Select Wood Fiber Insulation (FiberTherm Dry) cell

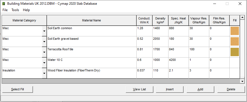[92, 73]
